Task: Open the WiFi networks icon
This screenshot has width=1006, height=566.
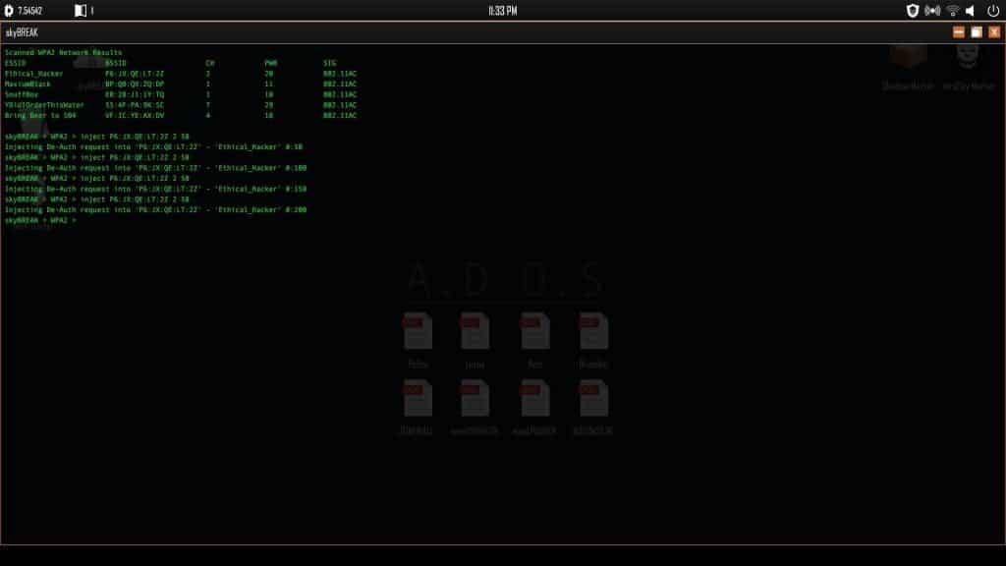Action: pos(953,11)
